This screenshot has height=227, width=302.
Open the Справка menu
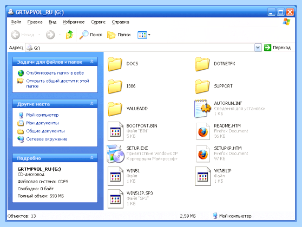(120, 22)
